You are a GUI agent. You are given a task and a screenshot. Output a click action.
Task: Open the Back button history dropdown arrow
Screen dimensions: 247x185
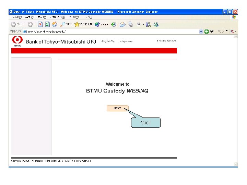tap(24, 24)
